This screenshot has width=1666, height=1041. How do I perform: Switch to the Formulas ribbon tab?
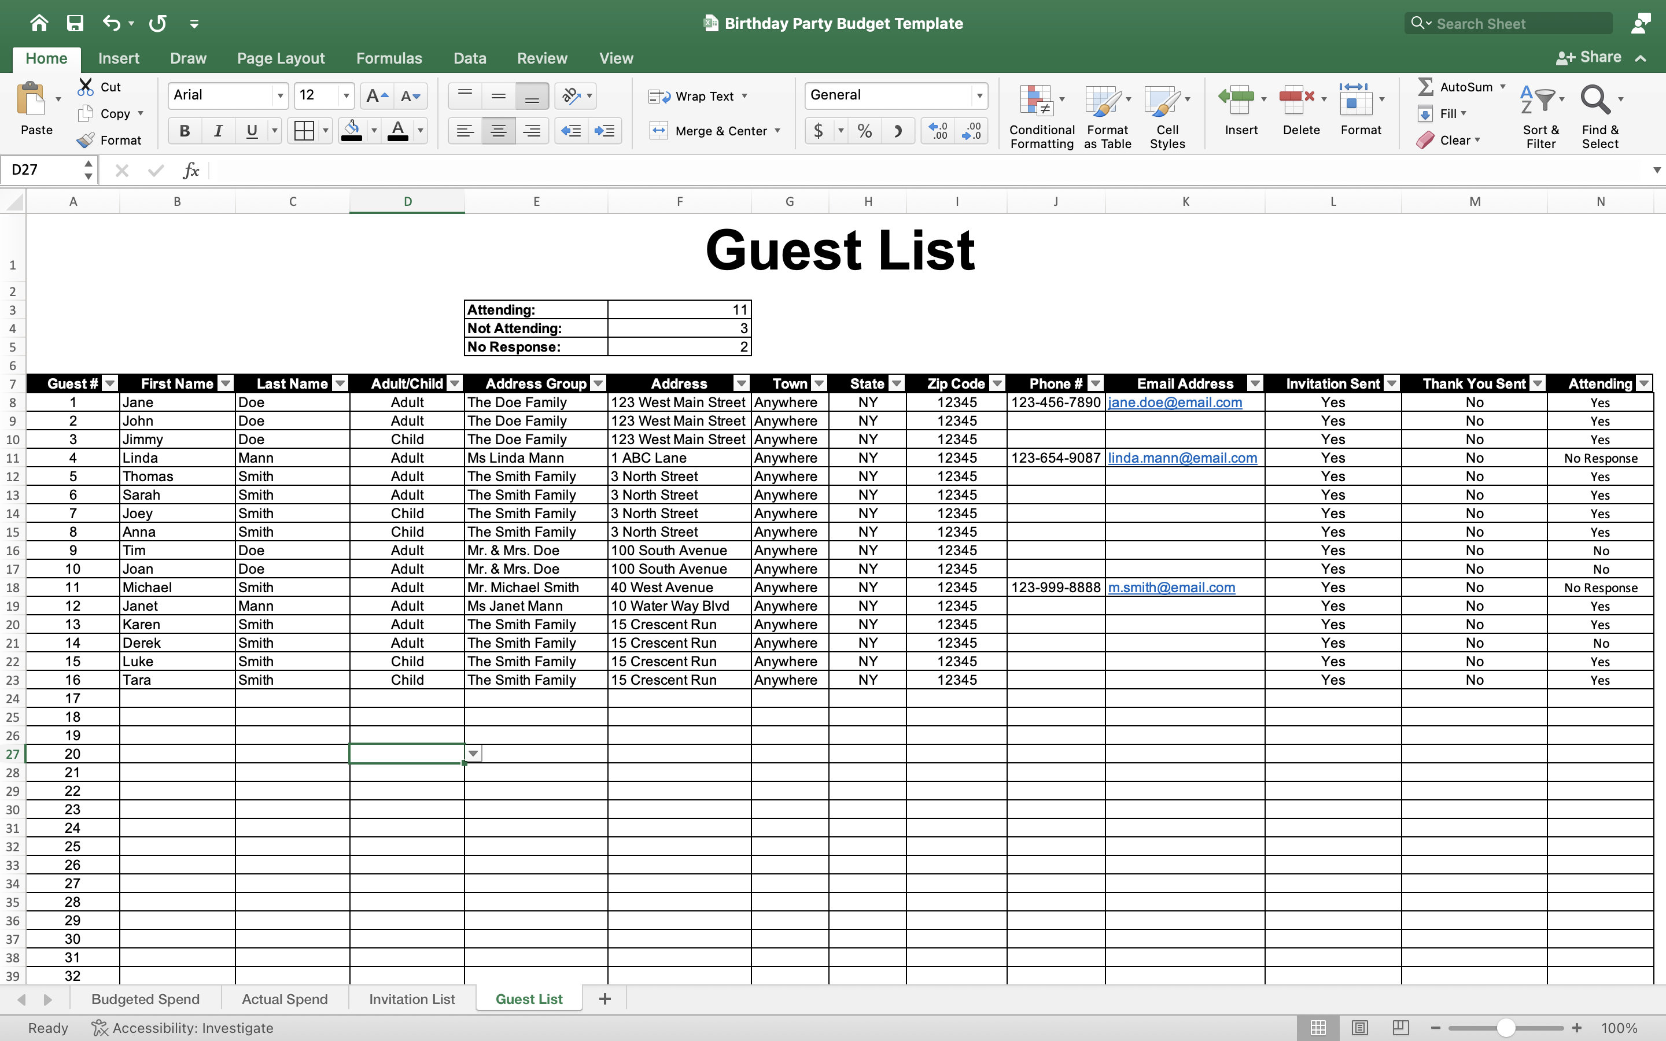click(389, 58)
